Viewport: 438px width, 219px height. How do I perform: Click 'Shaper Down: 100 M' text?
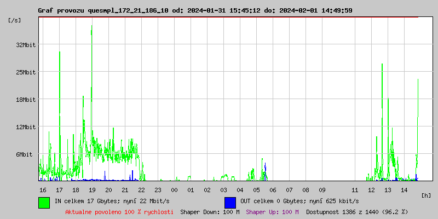click(x=210, y=212)
